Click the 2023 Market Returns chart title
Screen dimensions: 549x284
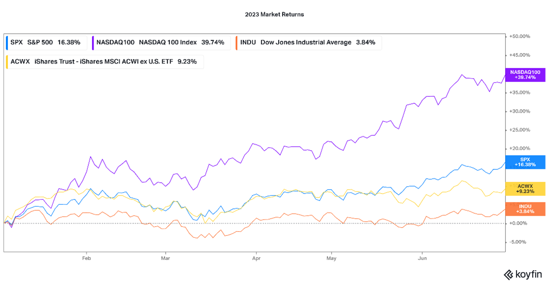tap(274, 14)
